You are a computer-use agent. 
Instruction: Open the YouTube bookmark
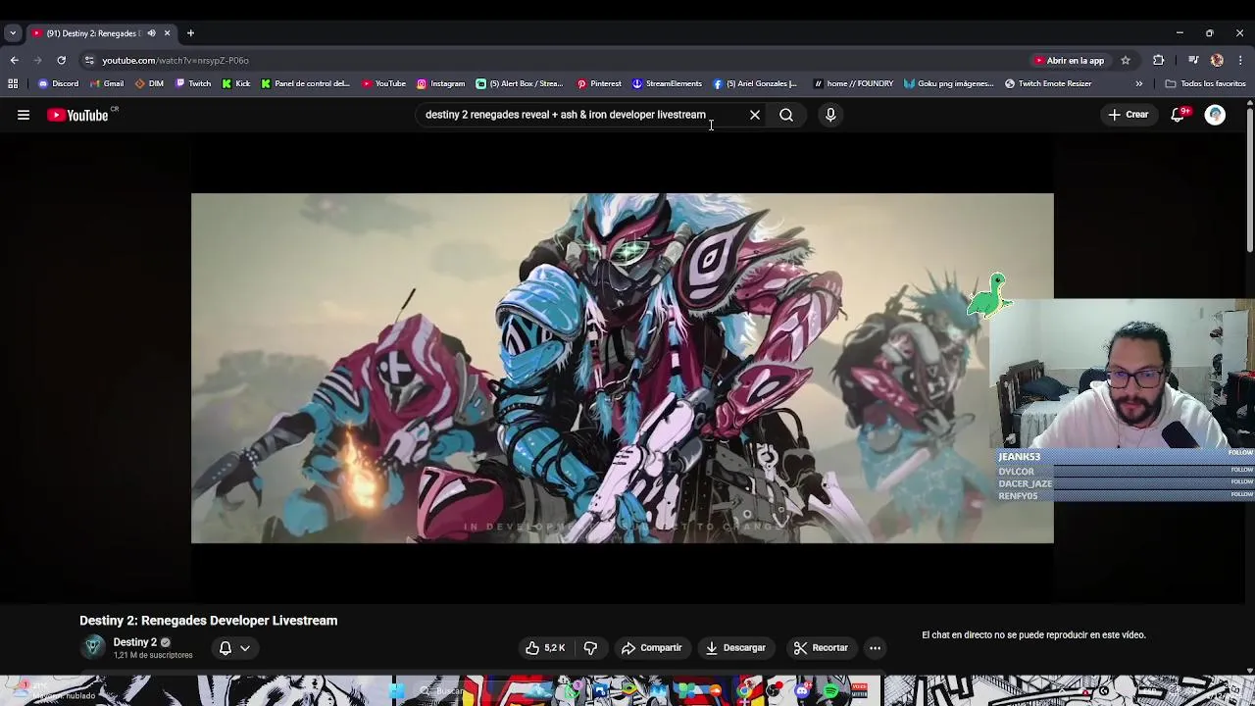point(383,83)
